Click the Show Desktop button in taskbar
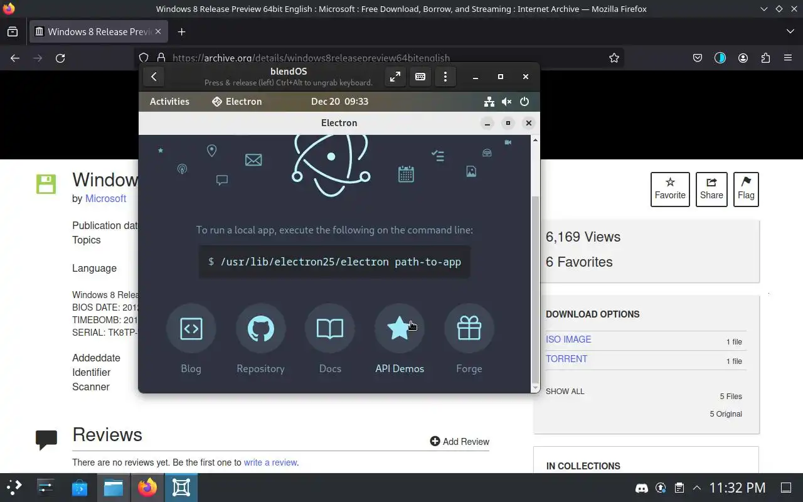Viewport: 803px width, 502px height. click(x=786, y=488)
